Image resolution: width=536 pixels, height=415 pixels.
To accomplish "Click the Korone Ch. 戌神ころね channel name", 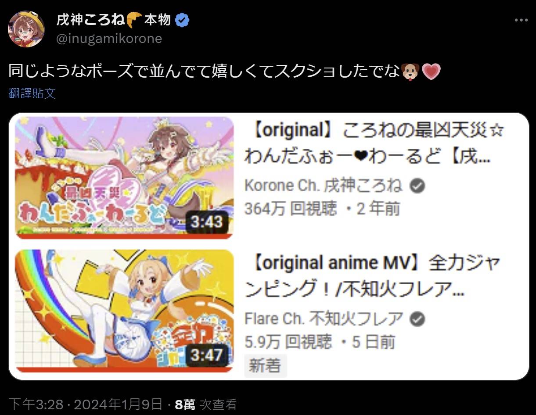I will click(x=323, y=186).
